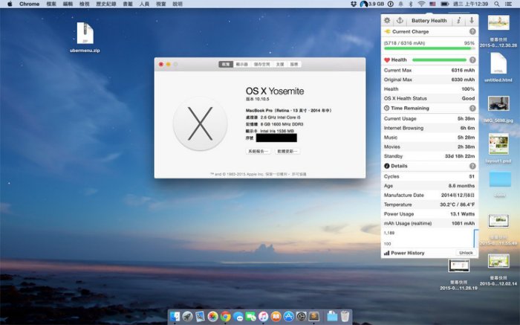Image resolution: width=520 pixels, height=325 pixels.
Task: Open the Wi-Fi status menu
Action: coord(421,4)
